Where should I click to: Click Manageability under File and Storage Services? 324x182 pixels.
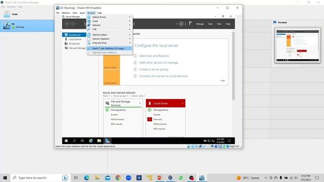(x=118, y=110)
